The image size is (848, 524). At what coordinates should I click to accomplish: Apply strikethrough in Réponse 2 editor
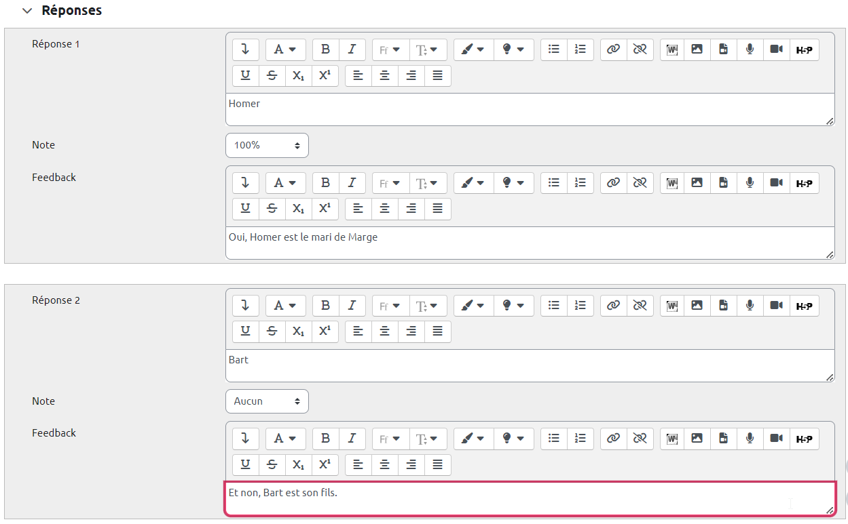coord(272,331)
